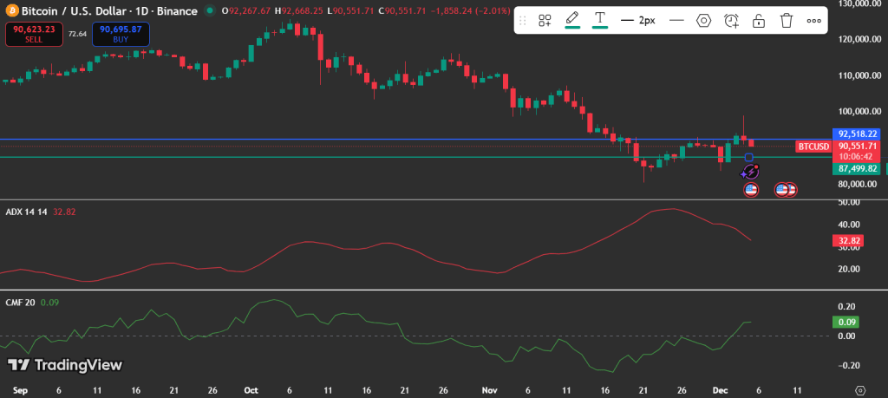Click the overlapping US flag events icon
888x398 pixels.
coord(786,190)
